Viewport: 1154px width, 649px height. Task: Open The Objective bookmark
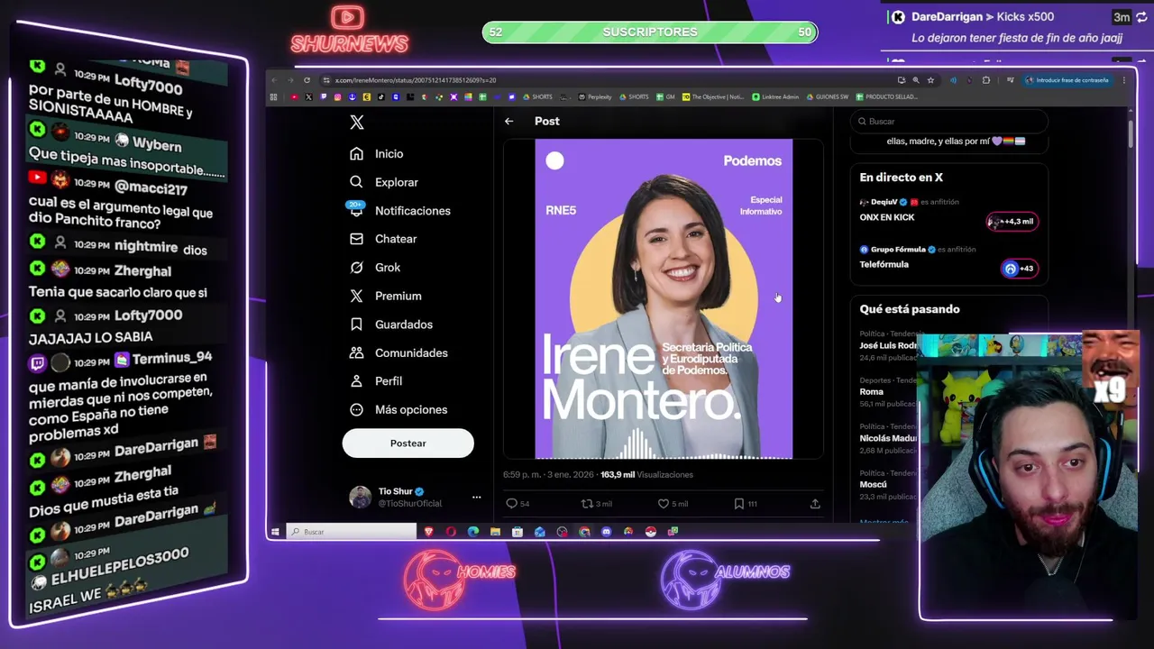(x=712, y=96)
